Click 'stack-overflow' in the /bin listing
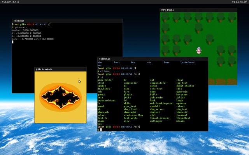 click(133, 115)
